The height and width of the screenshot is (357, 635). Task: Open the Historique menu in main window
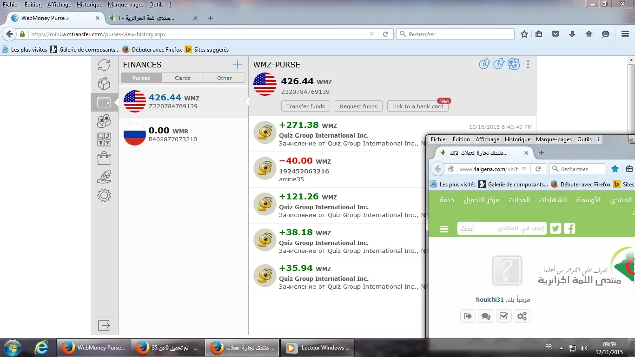pyautogui.click(x=89, y=4)
